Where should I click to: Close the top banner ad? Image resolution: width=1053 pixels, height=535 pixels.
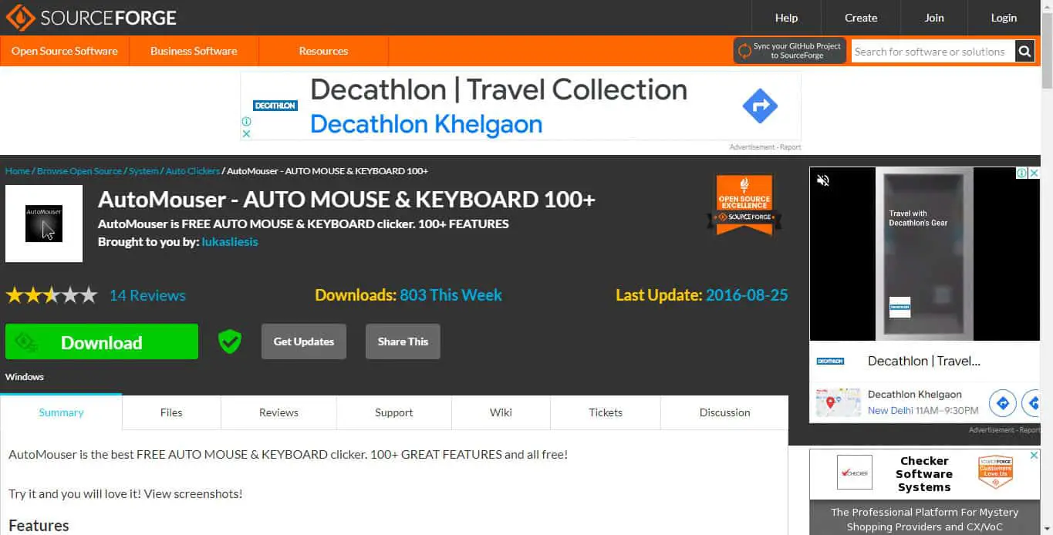pos(246,133)
